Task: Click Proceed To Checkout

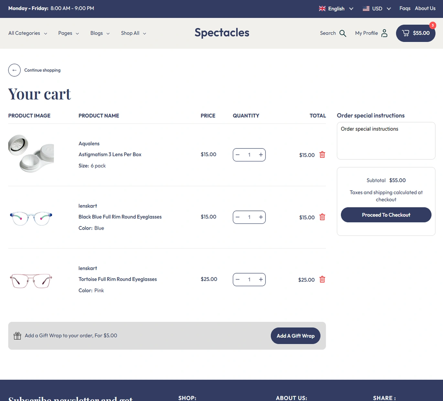Action: (x=386, y=215)
